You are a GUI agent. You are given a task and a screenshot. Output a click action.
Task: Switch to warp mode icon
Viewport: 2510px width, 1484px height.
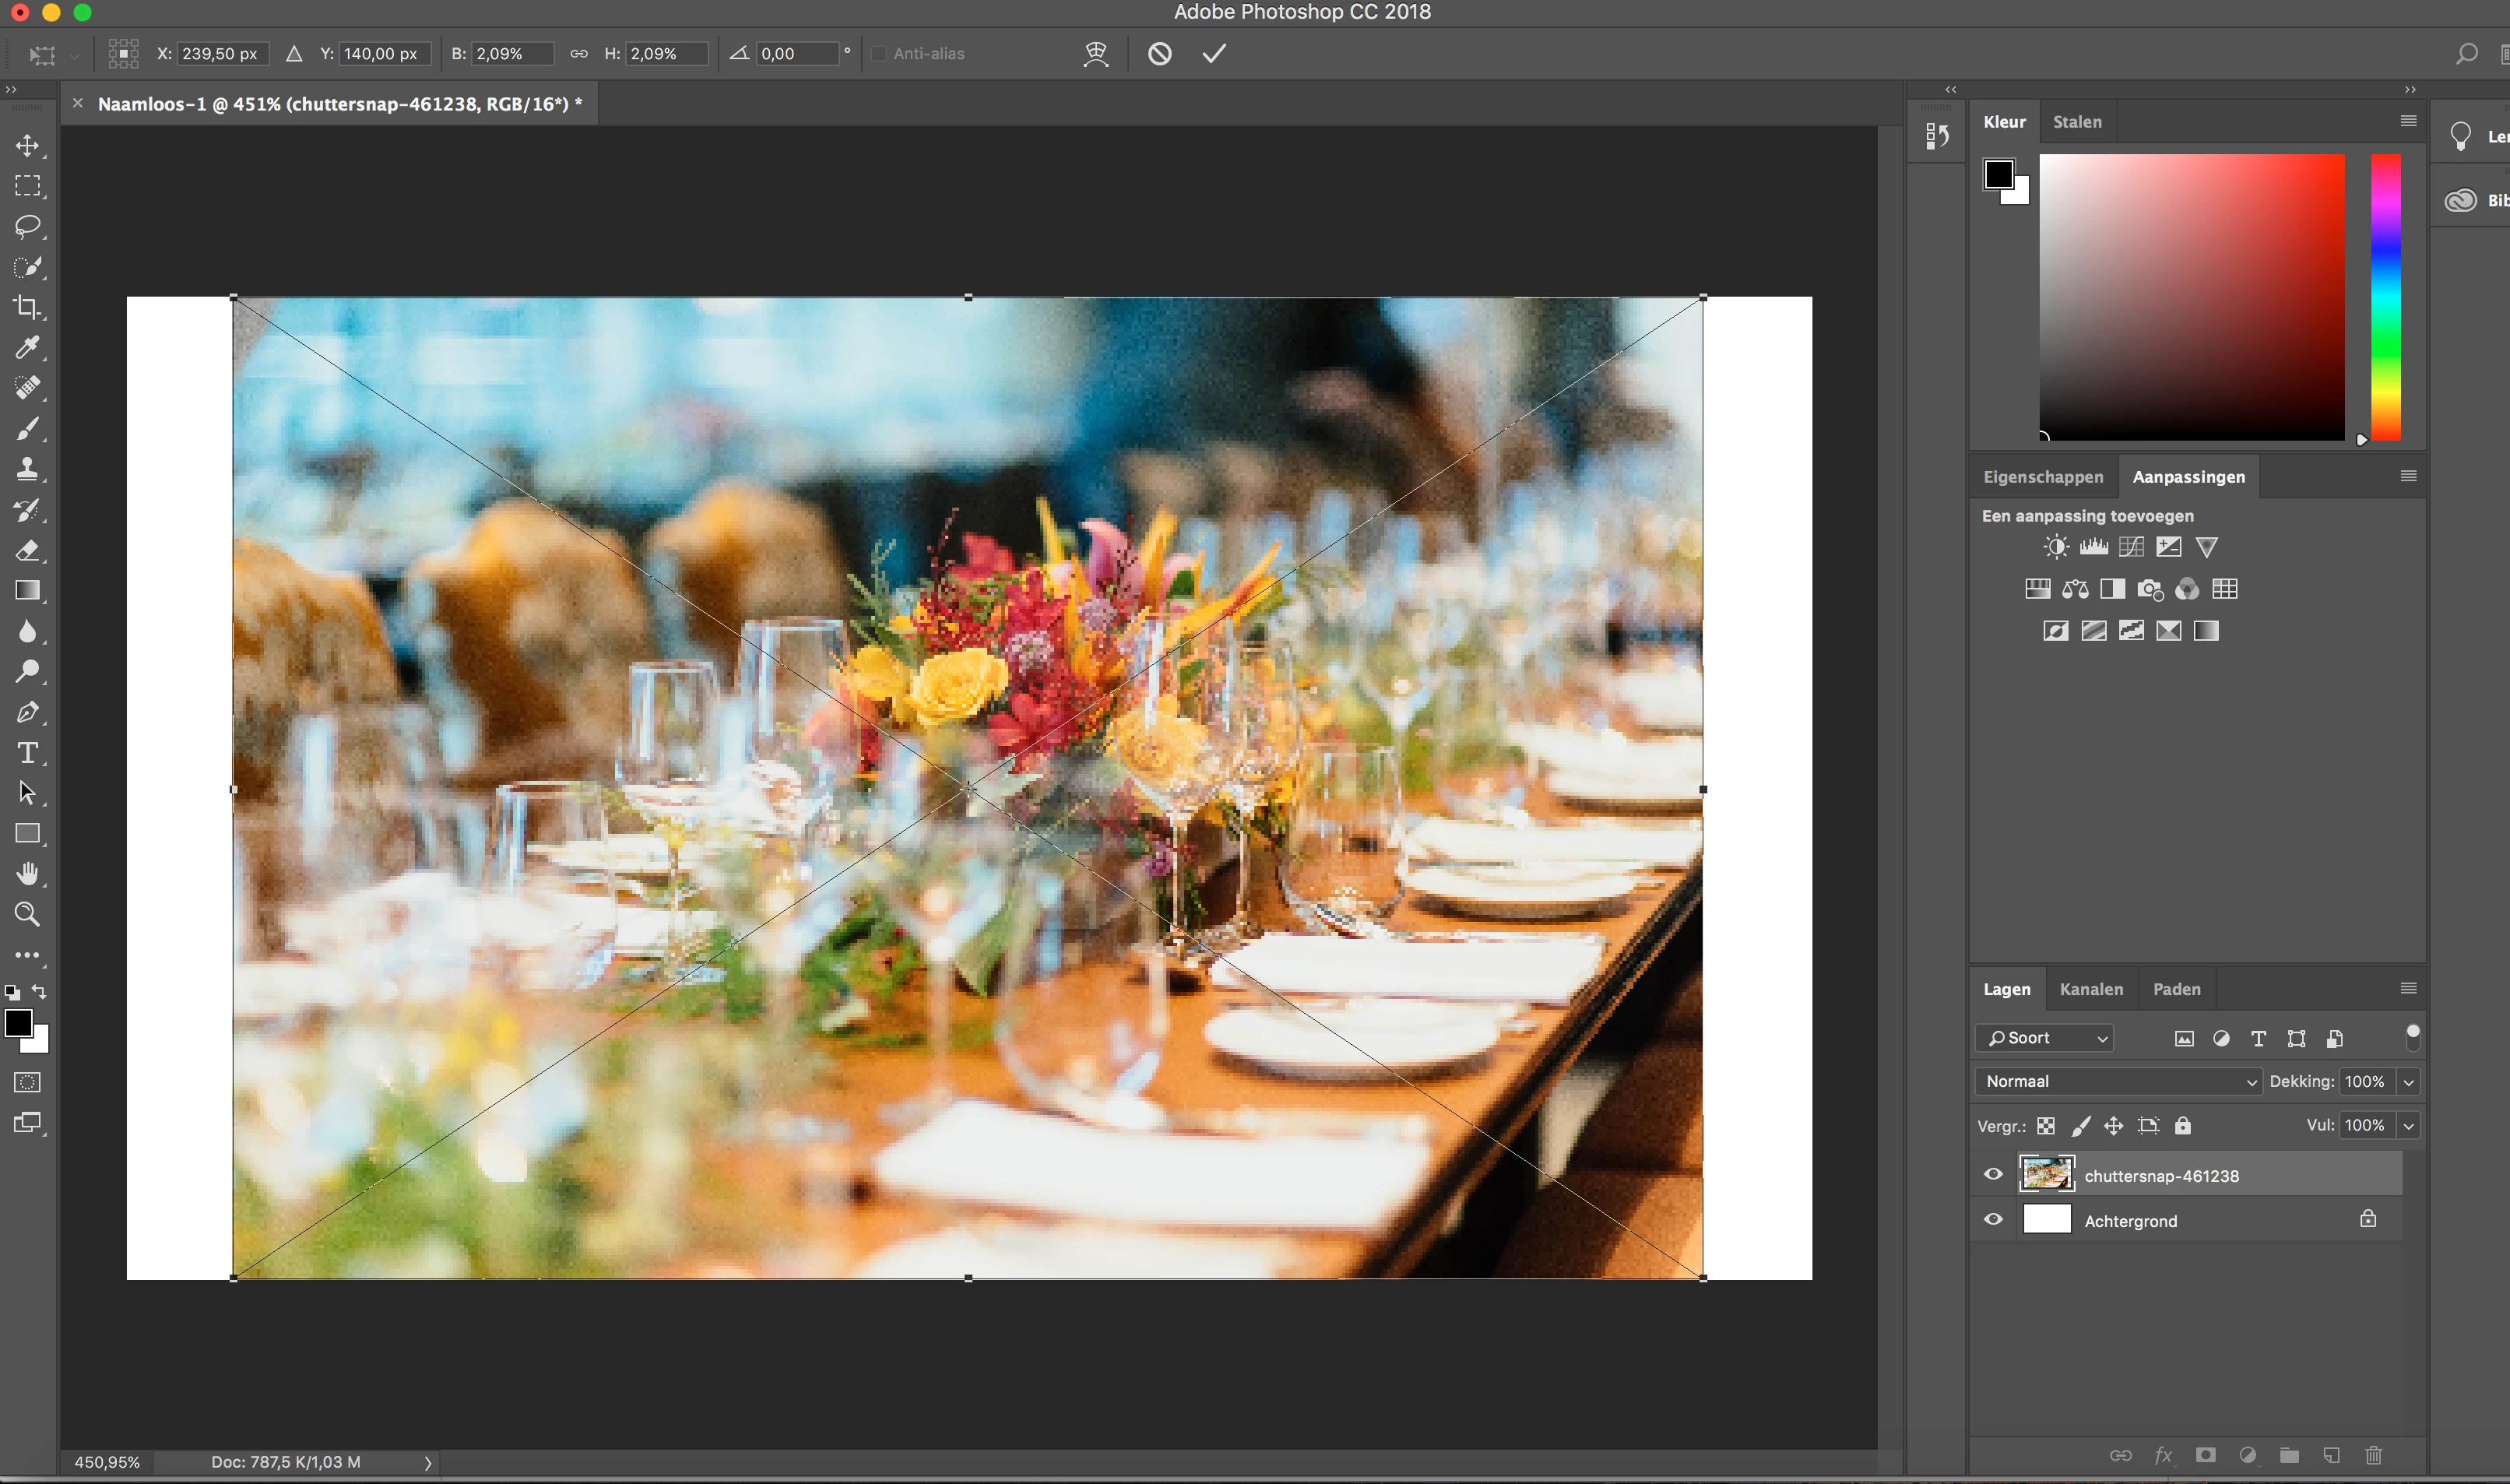pos(1095,54)
